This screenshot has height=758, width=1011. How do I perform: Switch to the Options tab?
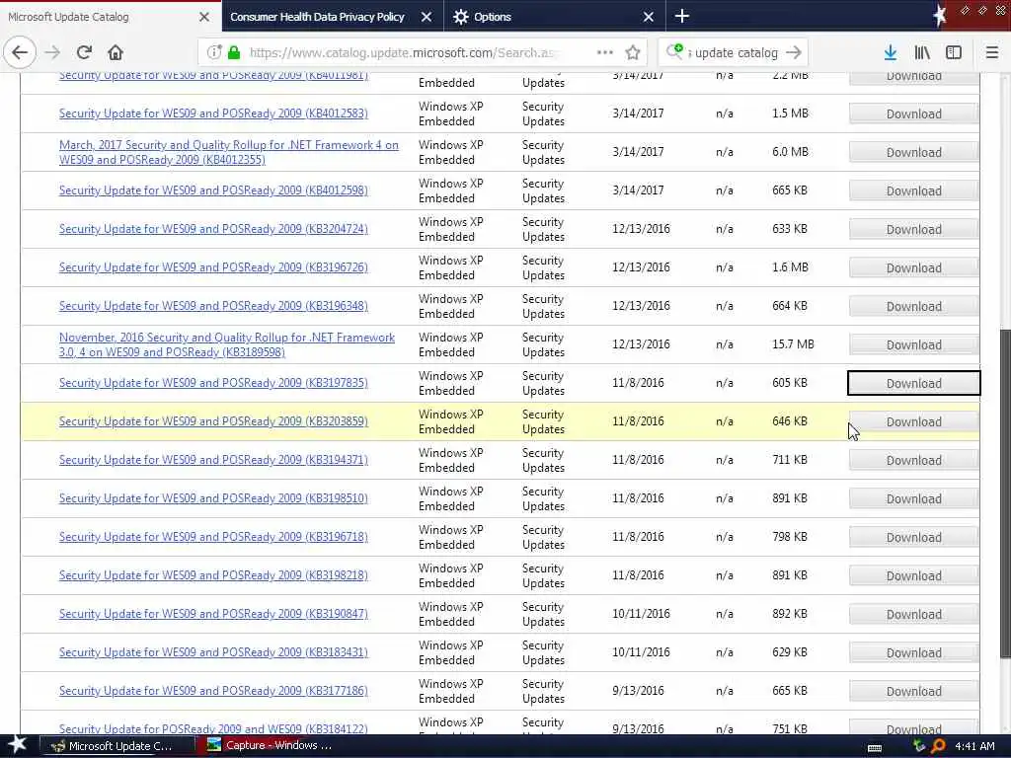pos(555,17)
